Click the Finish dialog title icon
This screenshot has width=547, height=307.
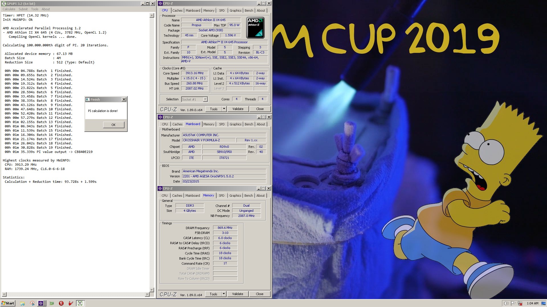pyautogui.click(x=88, y=99)
